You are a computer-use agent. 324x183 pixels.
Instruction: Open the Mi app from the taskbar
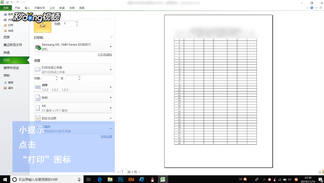pyautogui.click(x=131, y=179)
